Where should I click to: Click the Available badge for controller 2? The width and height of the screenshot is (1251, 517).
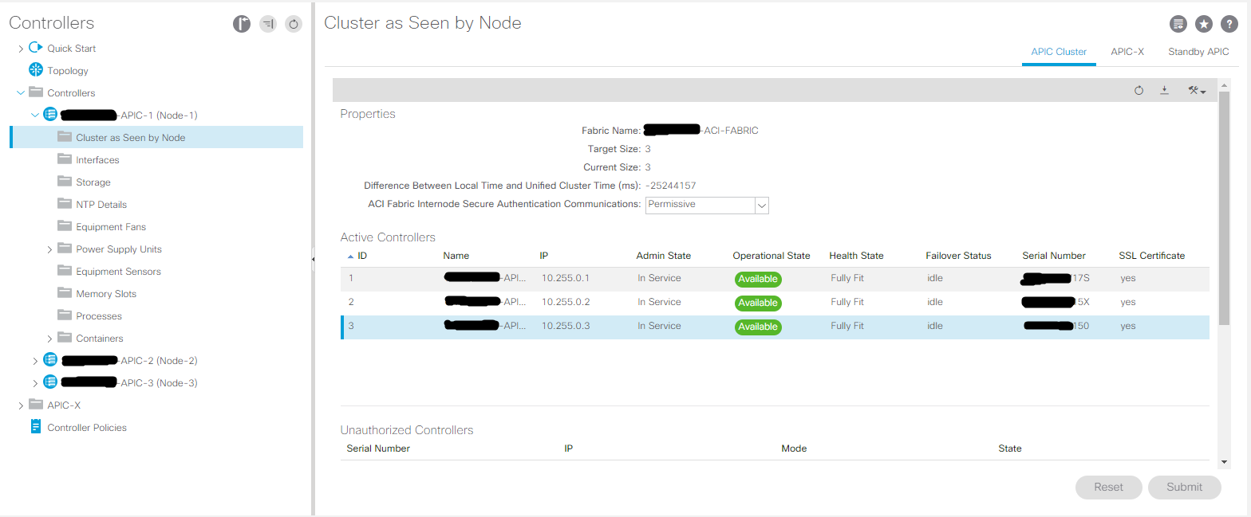758,304
